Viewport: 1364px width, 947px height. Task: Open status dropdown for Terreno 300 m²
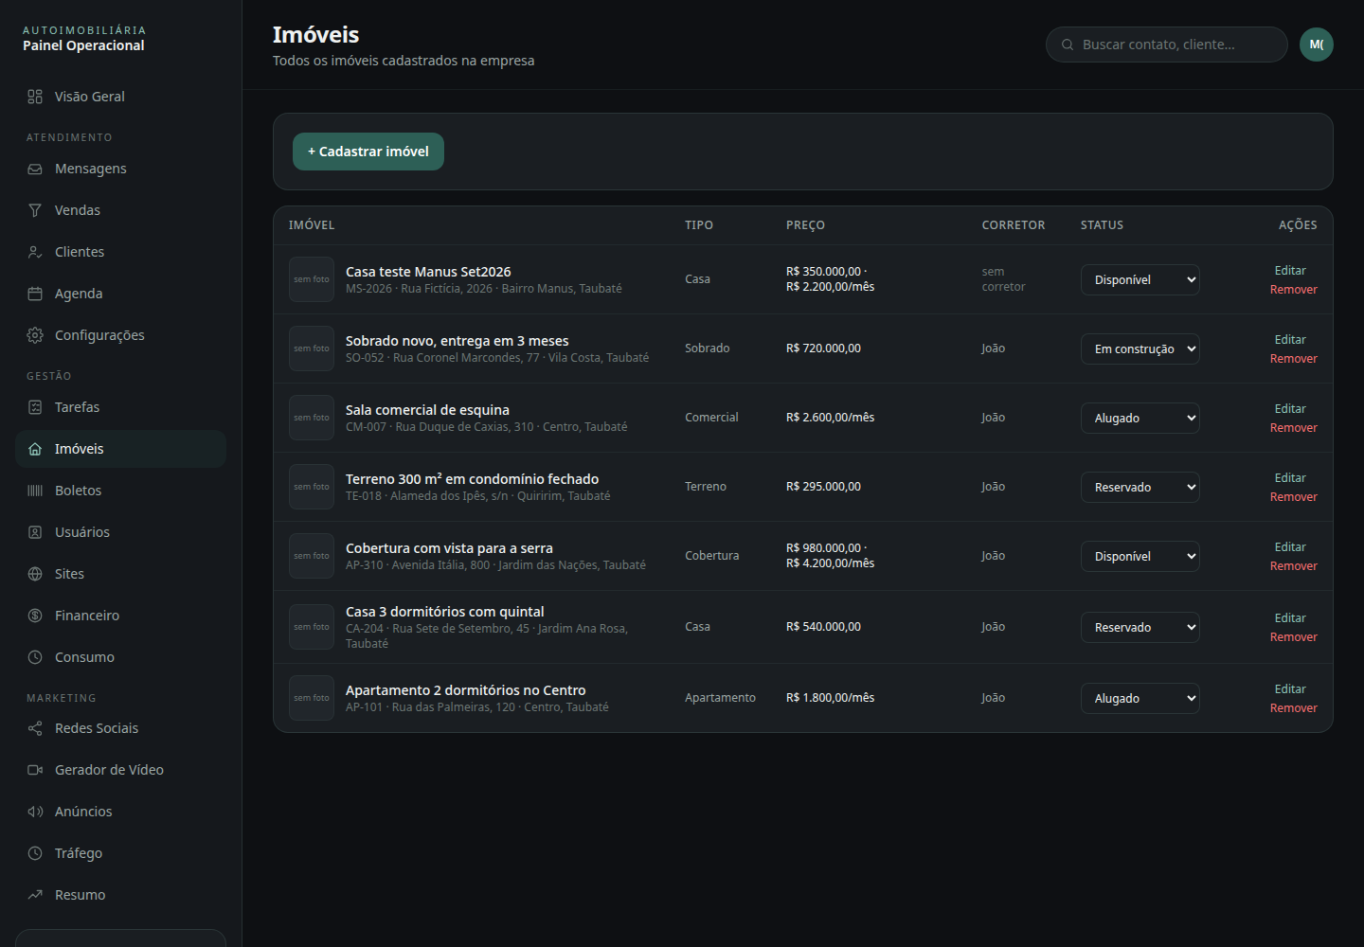[1140, 487]
